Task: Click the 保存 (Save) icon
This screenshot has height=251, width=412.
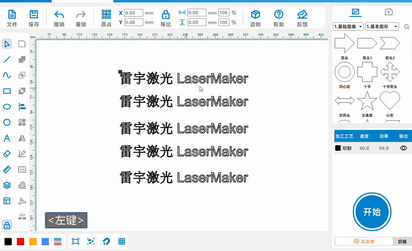Action: click(34, 14)
